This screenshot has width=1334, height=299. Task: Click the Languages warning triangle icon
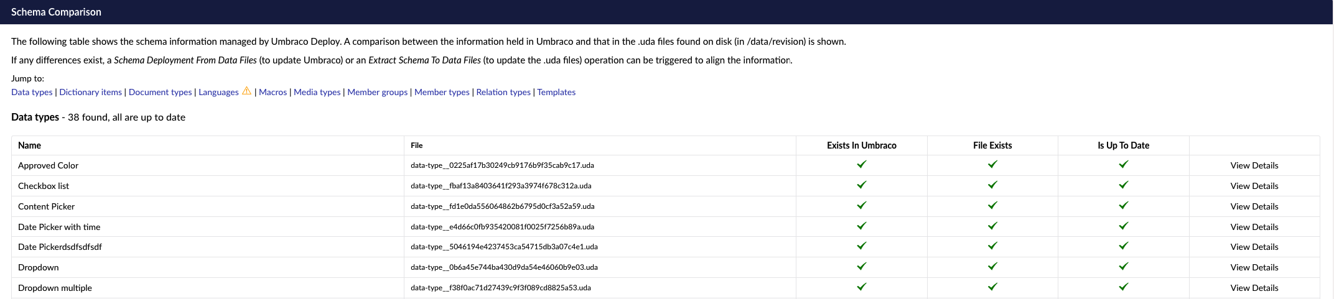tap(247, 91)
